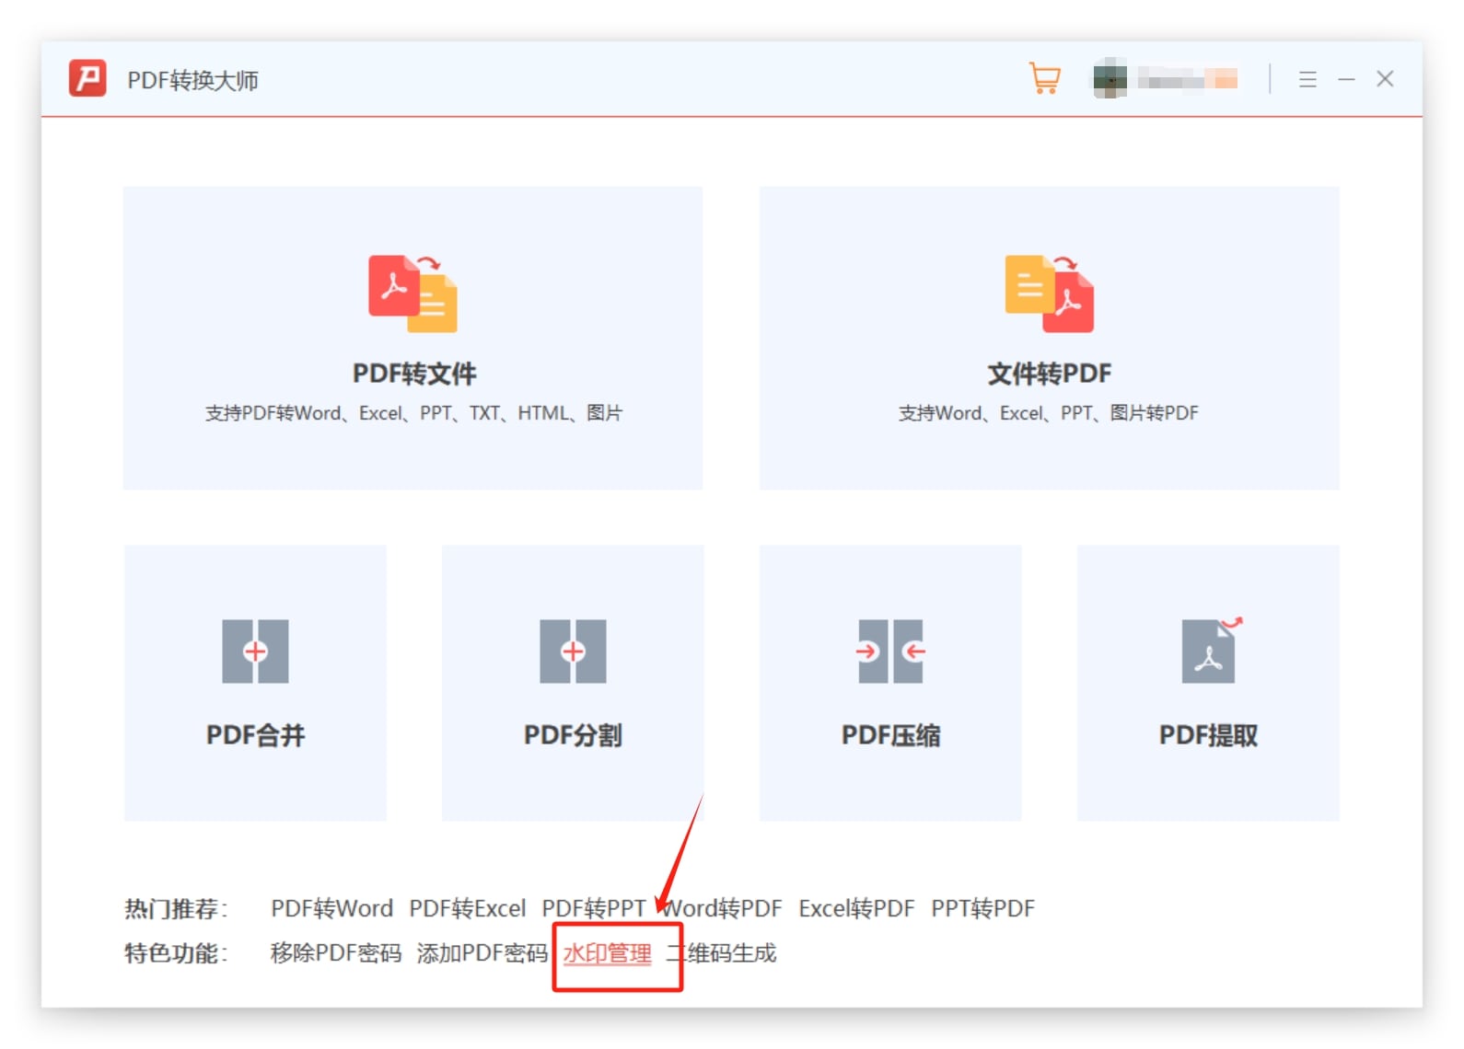Click the PDF压缩 label
Screen dimensions: 1464x1049
[x=890, y=735]
